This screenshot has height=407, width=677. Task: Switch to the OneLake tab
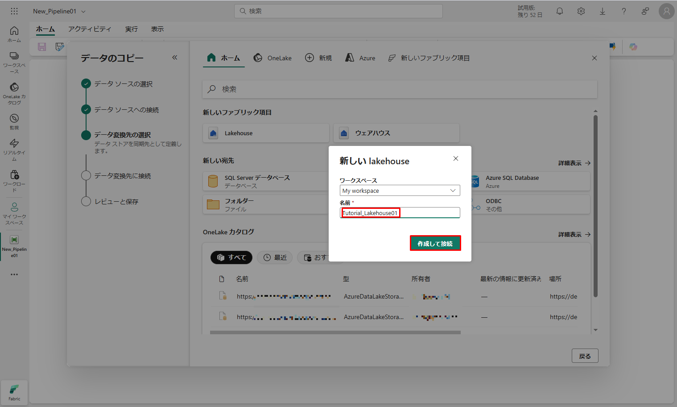[x=273, y=58]
